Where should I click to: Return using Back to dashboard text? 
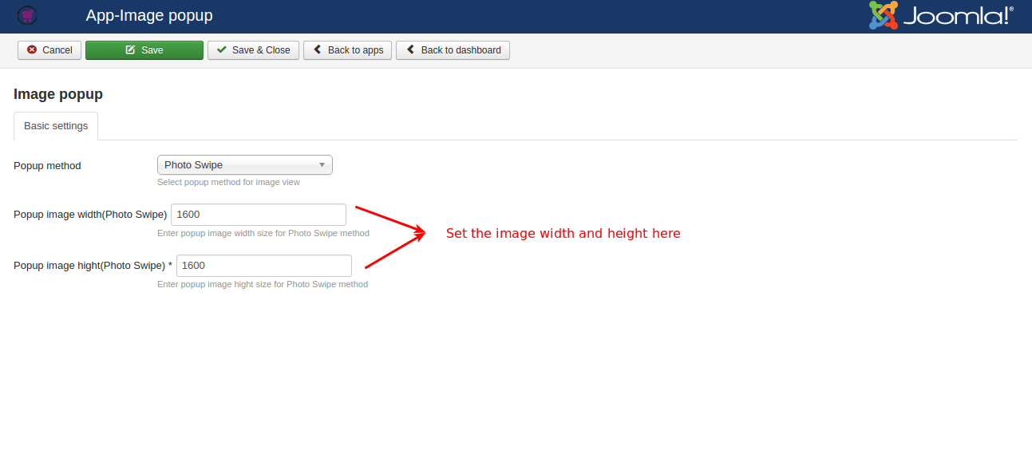point(461,50)
